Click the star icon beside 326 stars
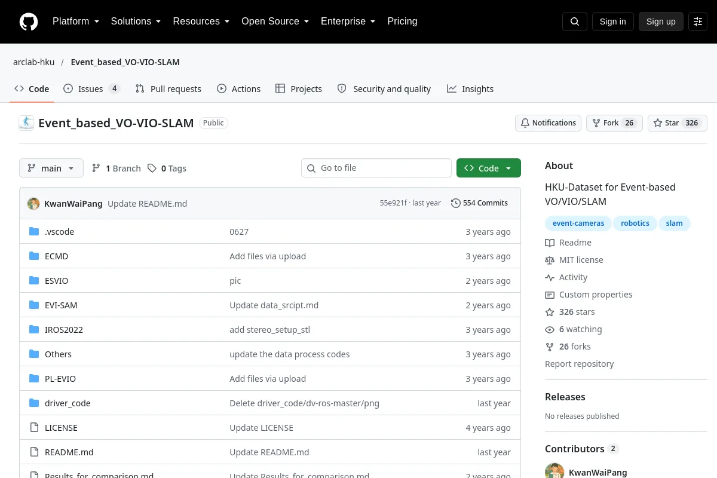 (550, 312)
